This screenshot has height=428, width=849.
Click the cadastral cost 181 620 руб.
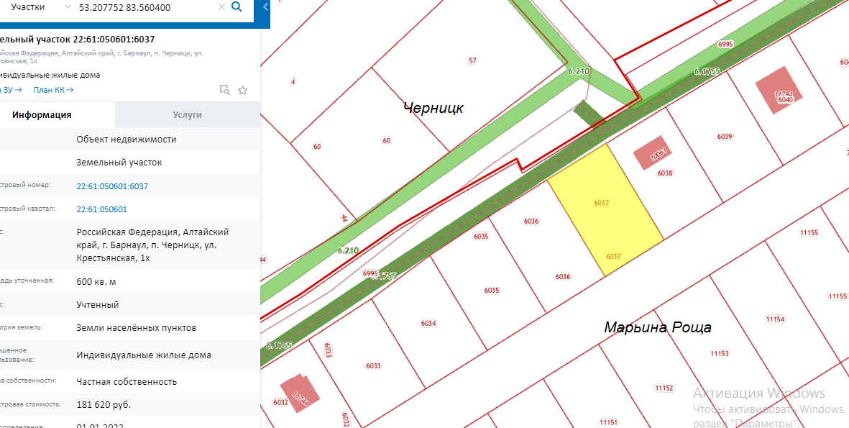104,405
